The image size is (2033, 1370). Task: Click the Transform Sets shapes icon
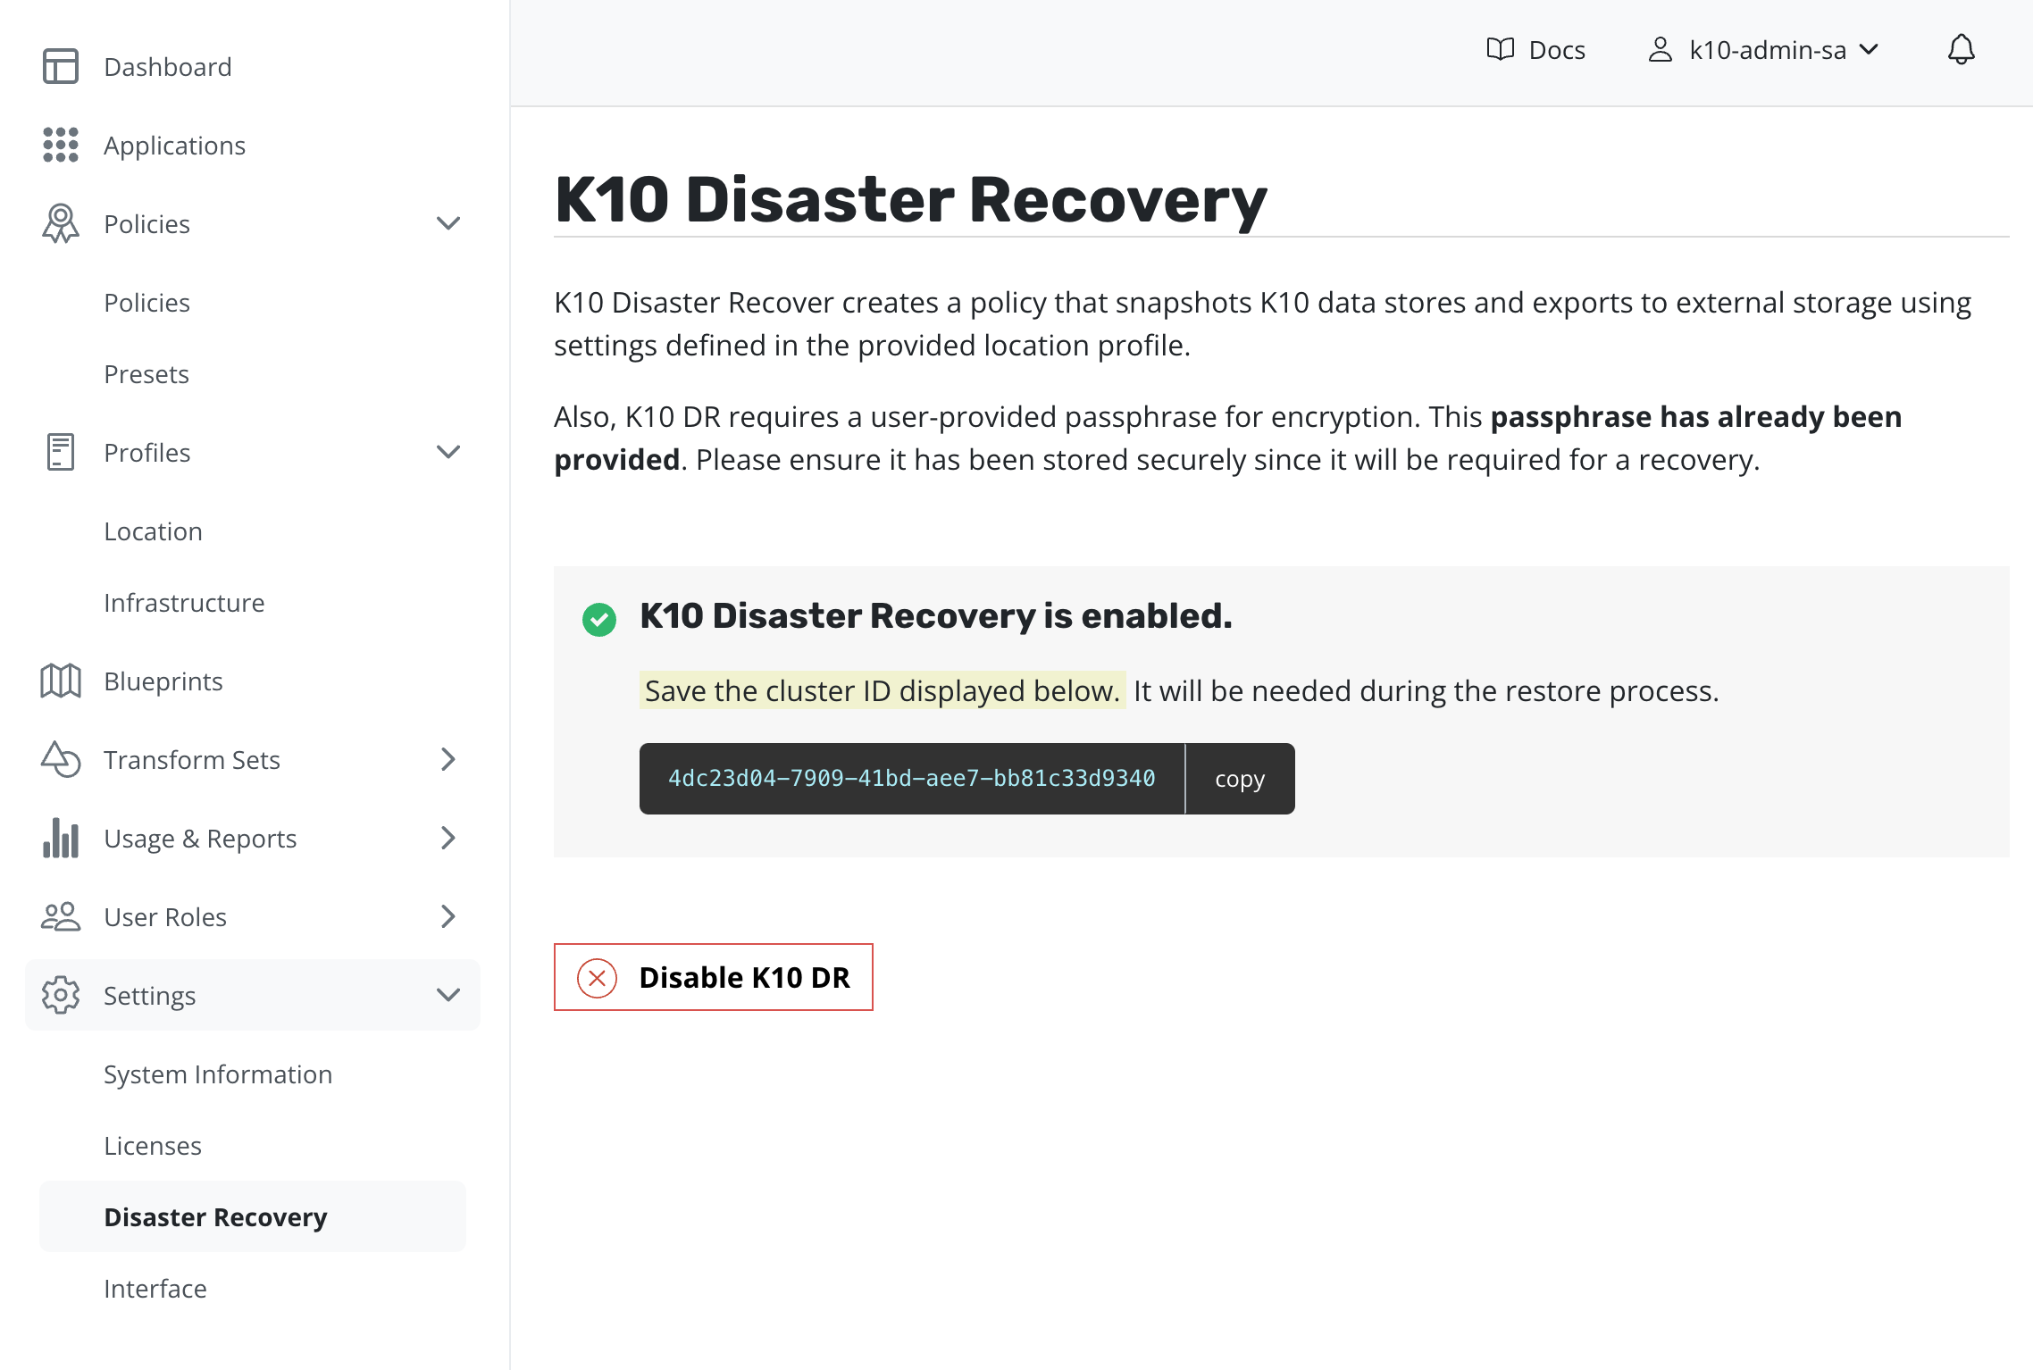(61, 759)
